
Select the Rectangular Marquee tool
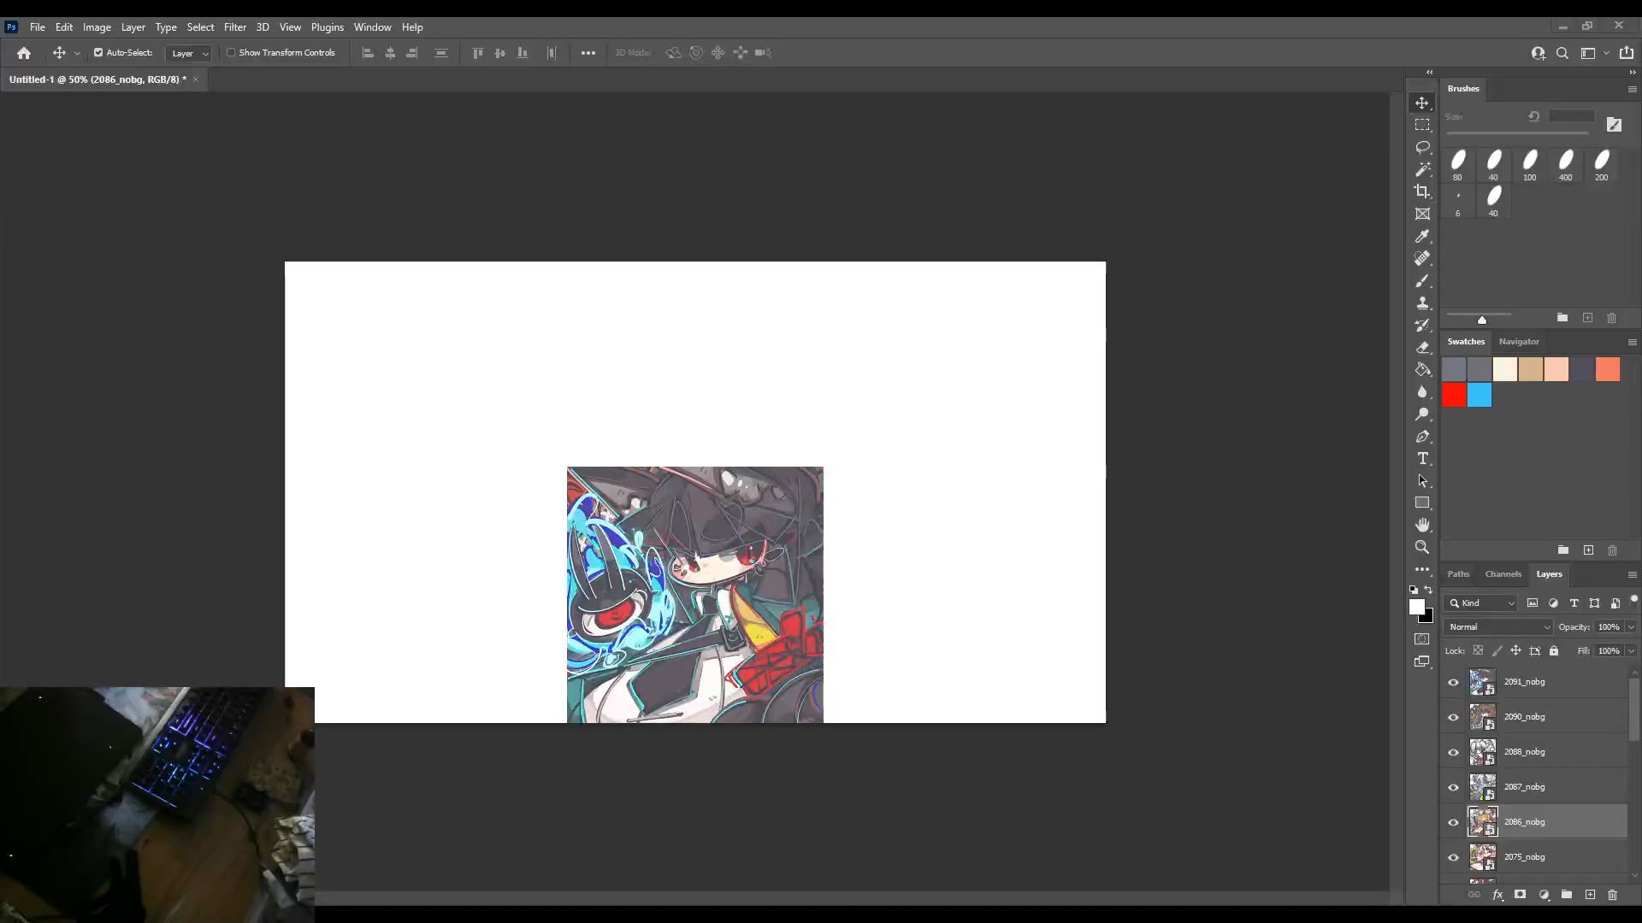(x=1422, y=125)
